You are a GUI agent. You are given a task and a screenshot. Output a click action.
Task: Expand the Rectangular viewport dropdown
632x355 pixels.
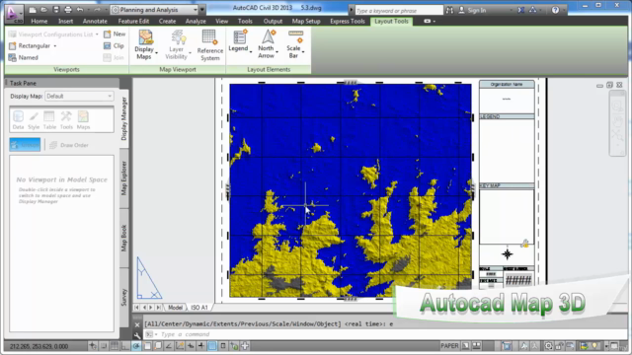point(55,46)
